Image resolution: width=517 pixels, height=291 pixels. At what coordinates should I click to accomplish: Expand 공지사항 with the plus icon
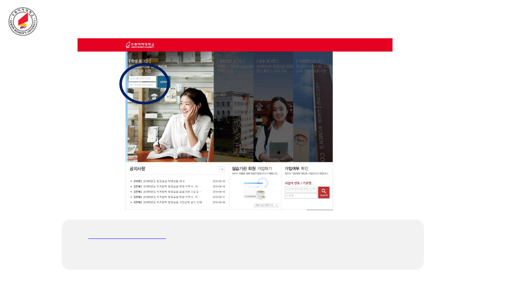[x=222, y=169]
